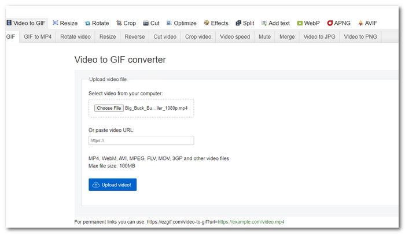Click the Or paste video URL label
This screenshot has height=234, width=405.
click(112, 130)
